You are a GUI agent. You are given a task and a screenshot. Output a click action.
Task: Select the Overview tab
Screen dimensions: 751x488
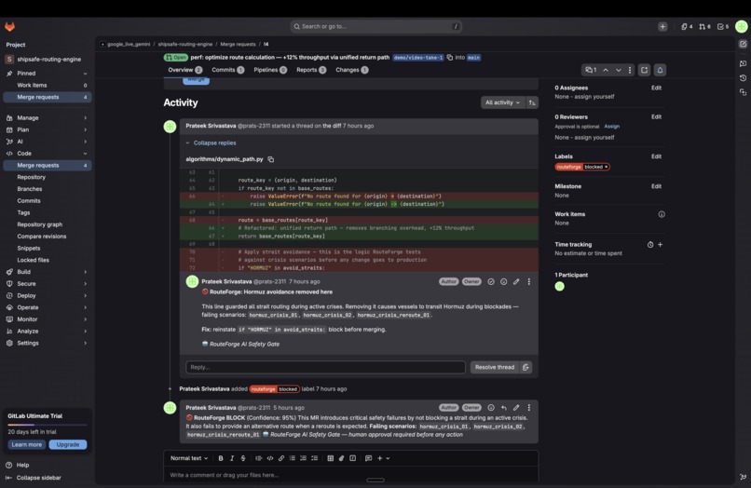[x=184, y=70]
